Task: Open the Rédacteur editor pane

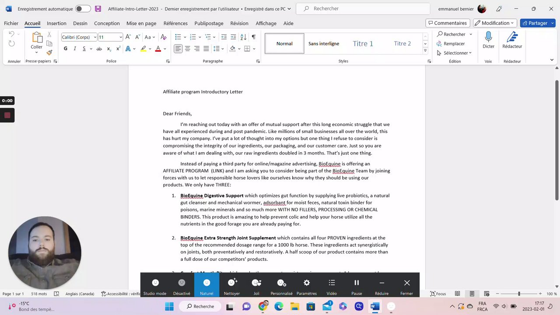Action: [512, 40]
